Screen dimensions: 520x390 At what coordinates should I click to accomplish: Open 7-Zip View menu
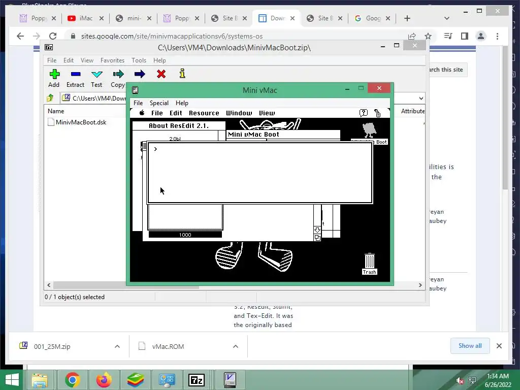87,60
